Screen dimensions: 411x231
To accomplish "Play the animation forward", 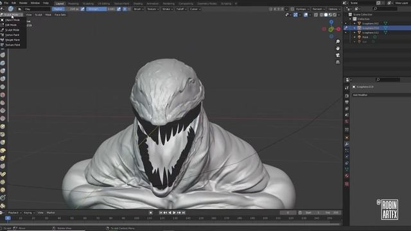I will [174, 212].
